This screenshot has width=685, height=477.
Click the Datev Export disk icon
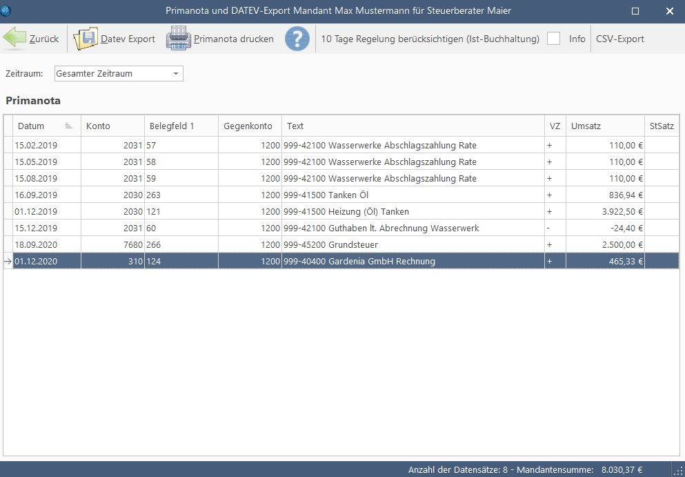[x=86, y=39]
